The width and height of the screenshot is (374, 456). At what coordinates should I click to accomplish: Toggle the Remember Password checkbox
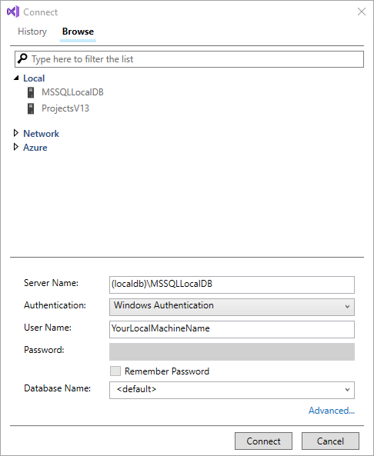point(115,371)
